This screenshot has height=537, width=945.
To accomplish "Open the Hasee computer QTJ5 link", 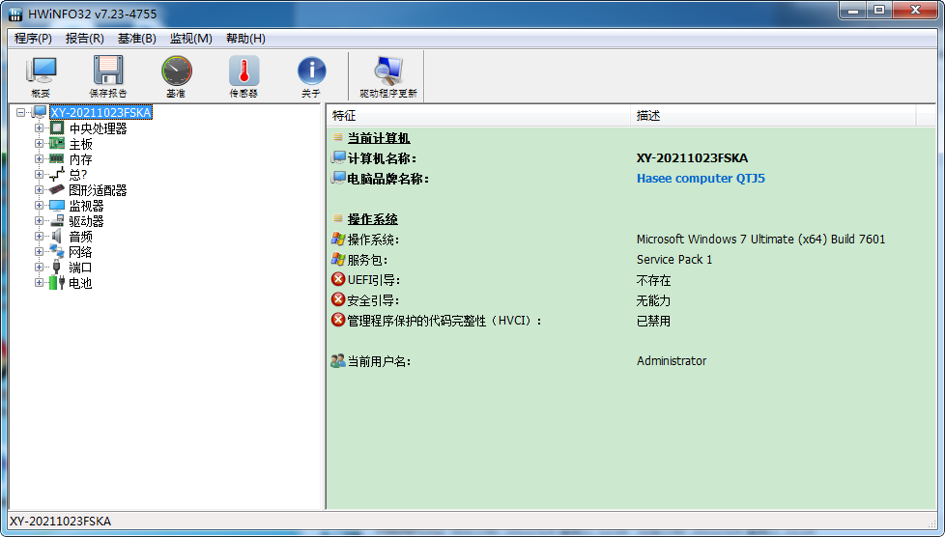I will tap(701, 179).
